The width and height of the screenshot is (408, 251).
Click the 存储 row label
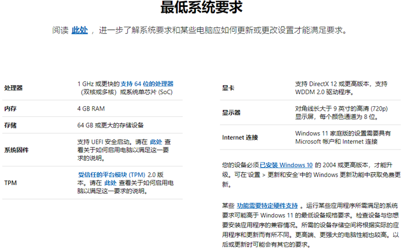pos(10,125)
